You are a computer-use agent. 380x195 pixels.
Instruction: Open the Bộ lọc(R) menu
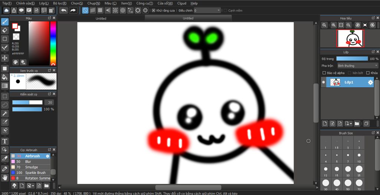[x=60, y=3]
